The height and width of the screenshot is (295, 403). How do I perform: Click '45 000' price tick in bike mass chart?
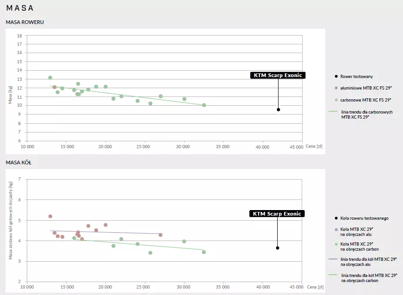pyautogui.click(x=297, y=147)
